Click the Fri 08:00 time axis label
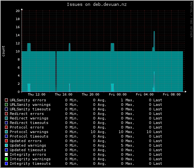194x168 pixels. pos(172,95)
